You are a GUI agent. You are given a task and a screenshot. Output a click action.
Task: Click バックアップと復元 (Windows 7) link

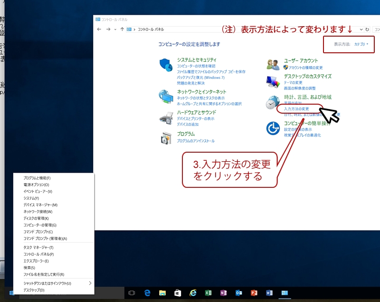click(x=200, y=78)
